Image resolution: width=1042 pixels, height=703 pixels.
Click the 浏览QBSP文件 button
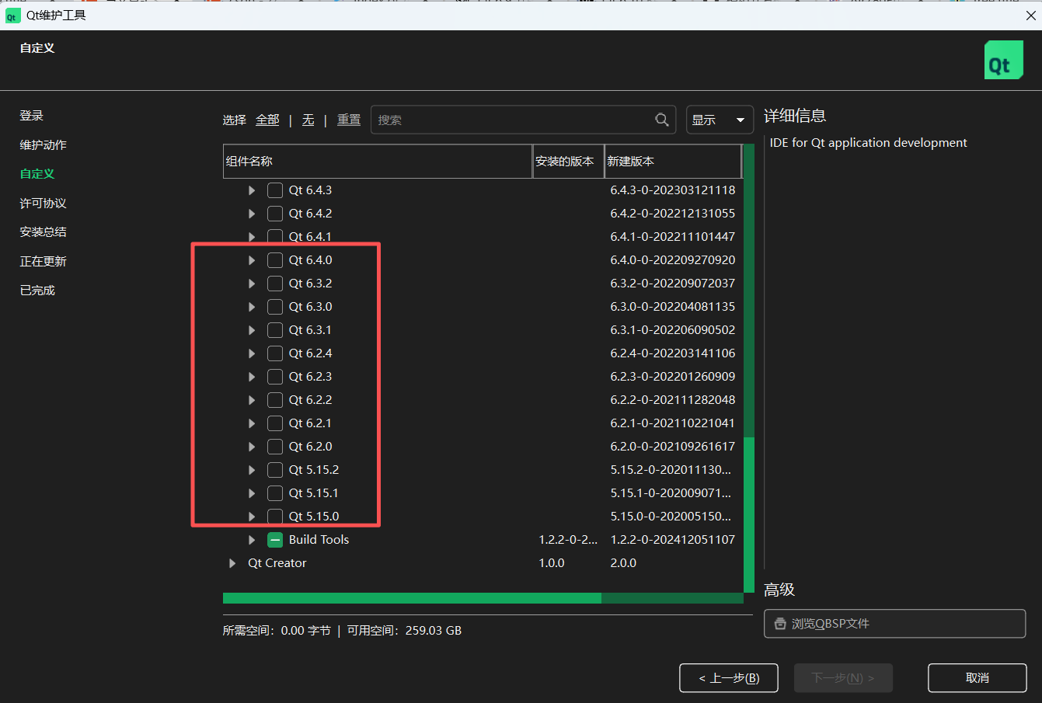pyautogui.click(x=894, y=624)
